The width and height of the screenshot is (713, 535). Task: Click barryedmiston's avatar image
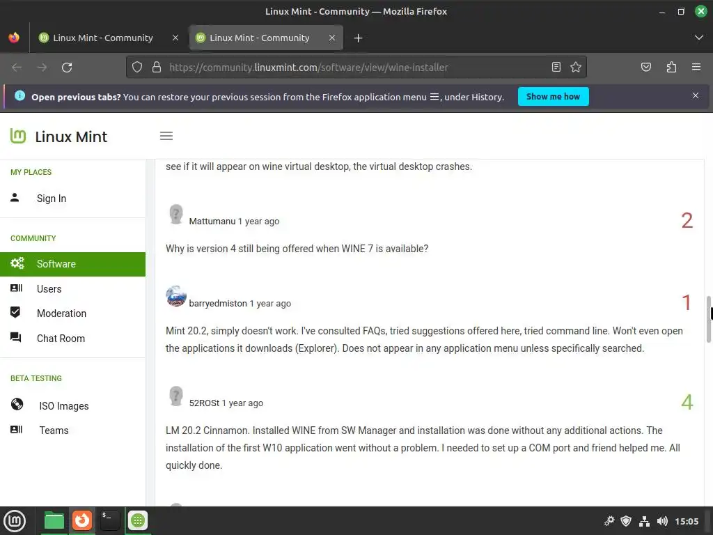[x=176, y=296]
